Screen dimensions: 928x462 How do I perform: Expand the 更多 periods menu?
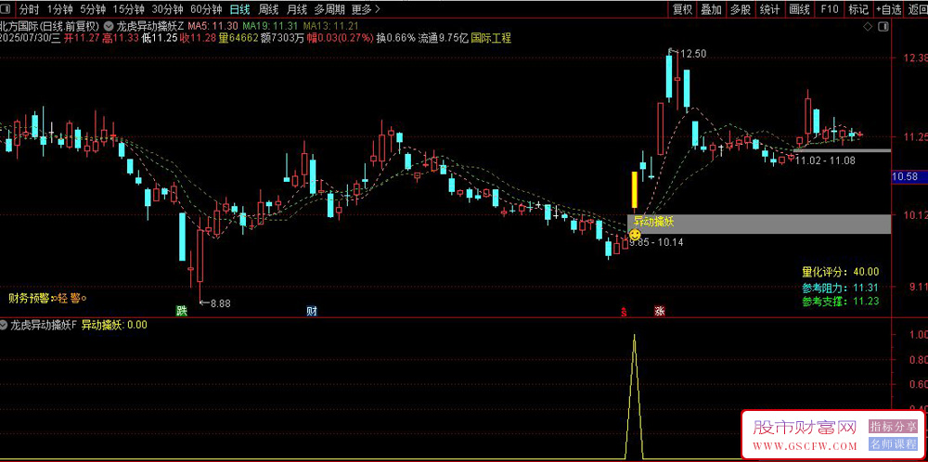365,9
